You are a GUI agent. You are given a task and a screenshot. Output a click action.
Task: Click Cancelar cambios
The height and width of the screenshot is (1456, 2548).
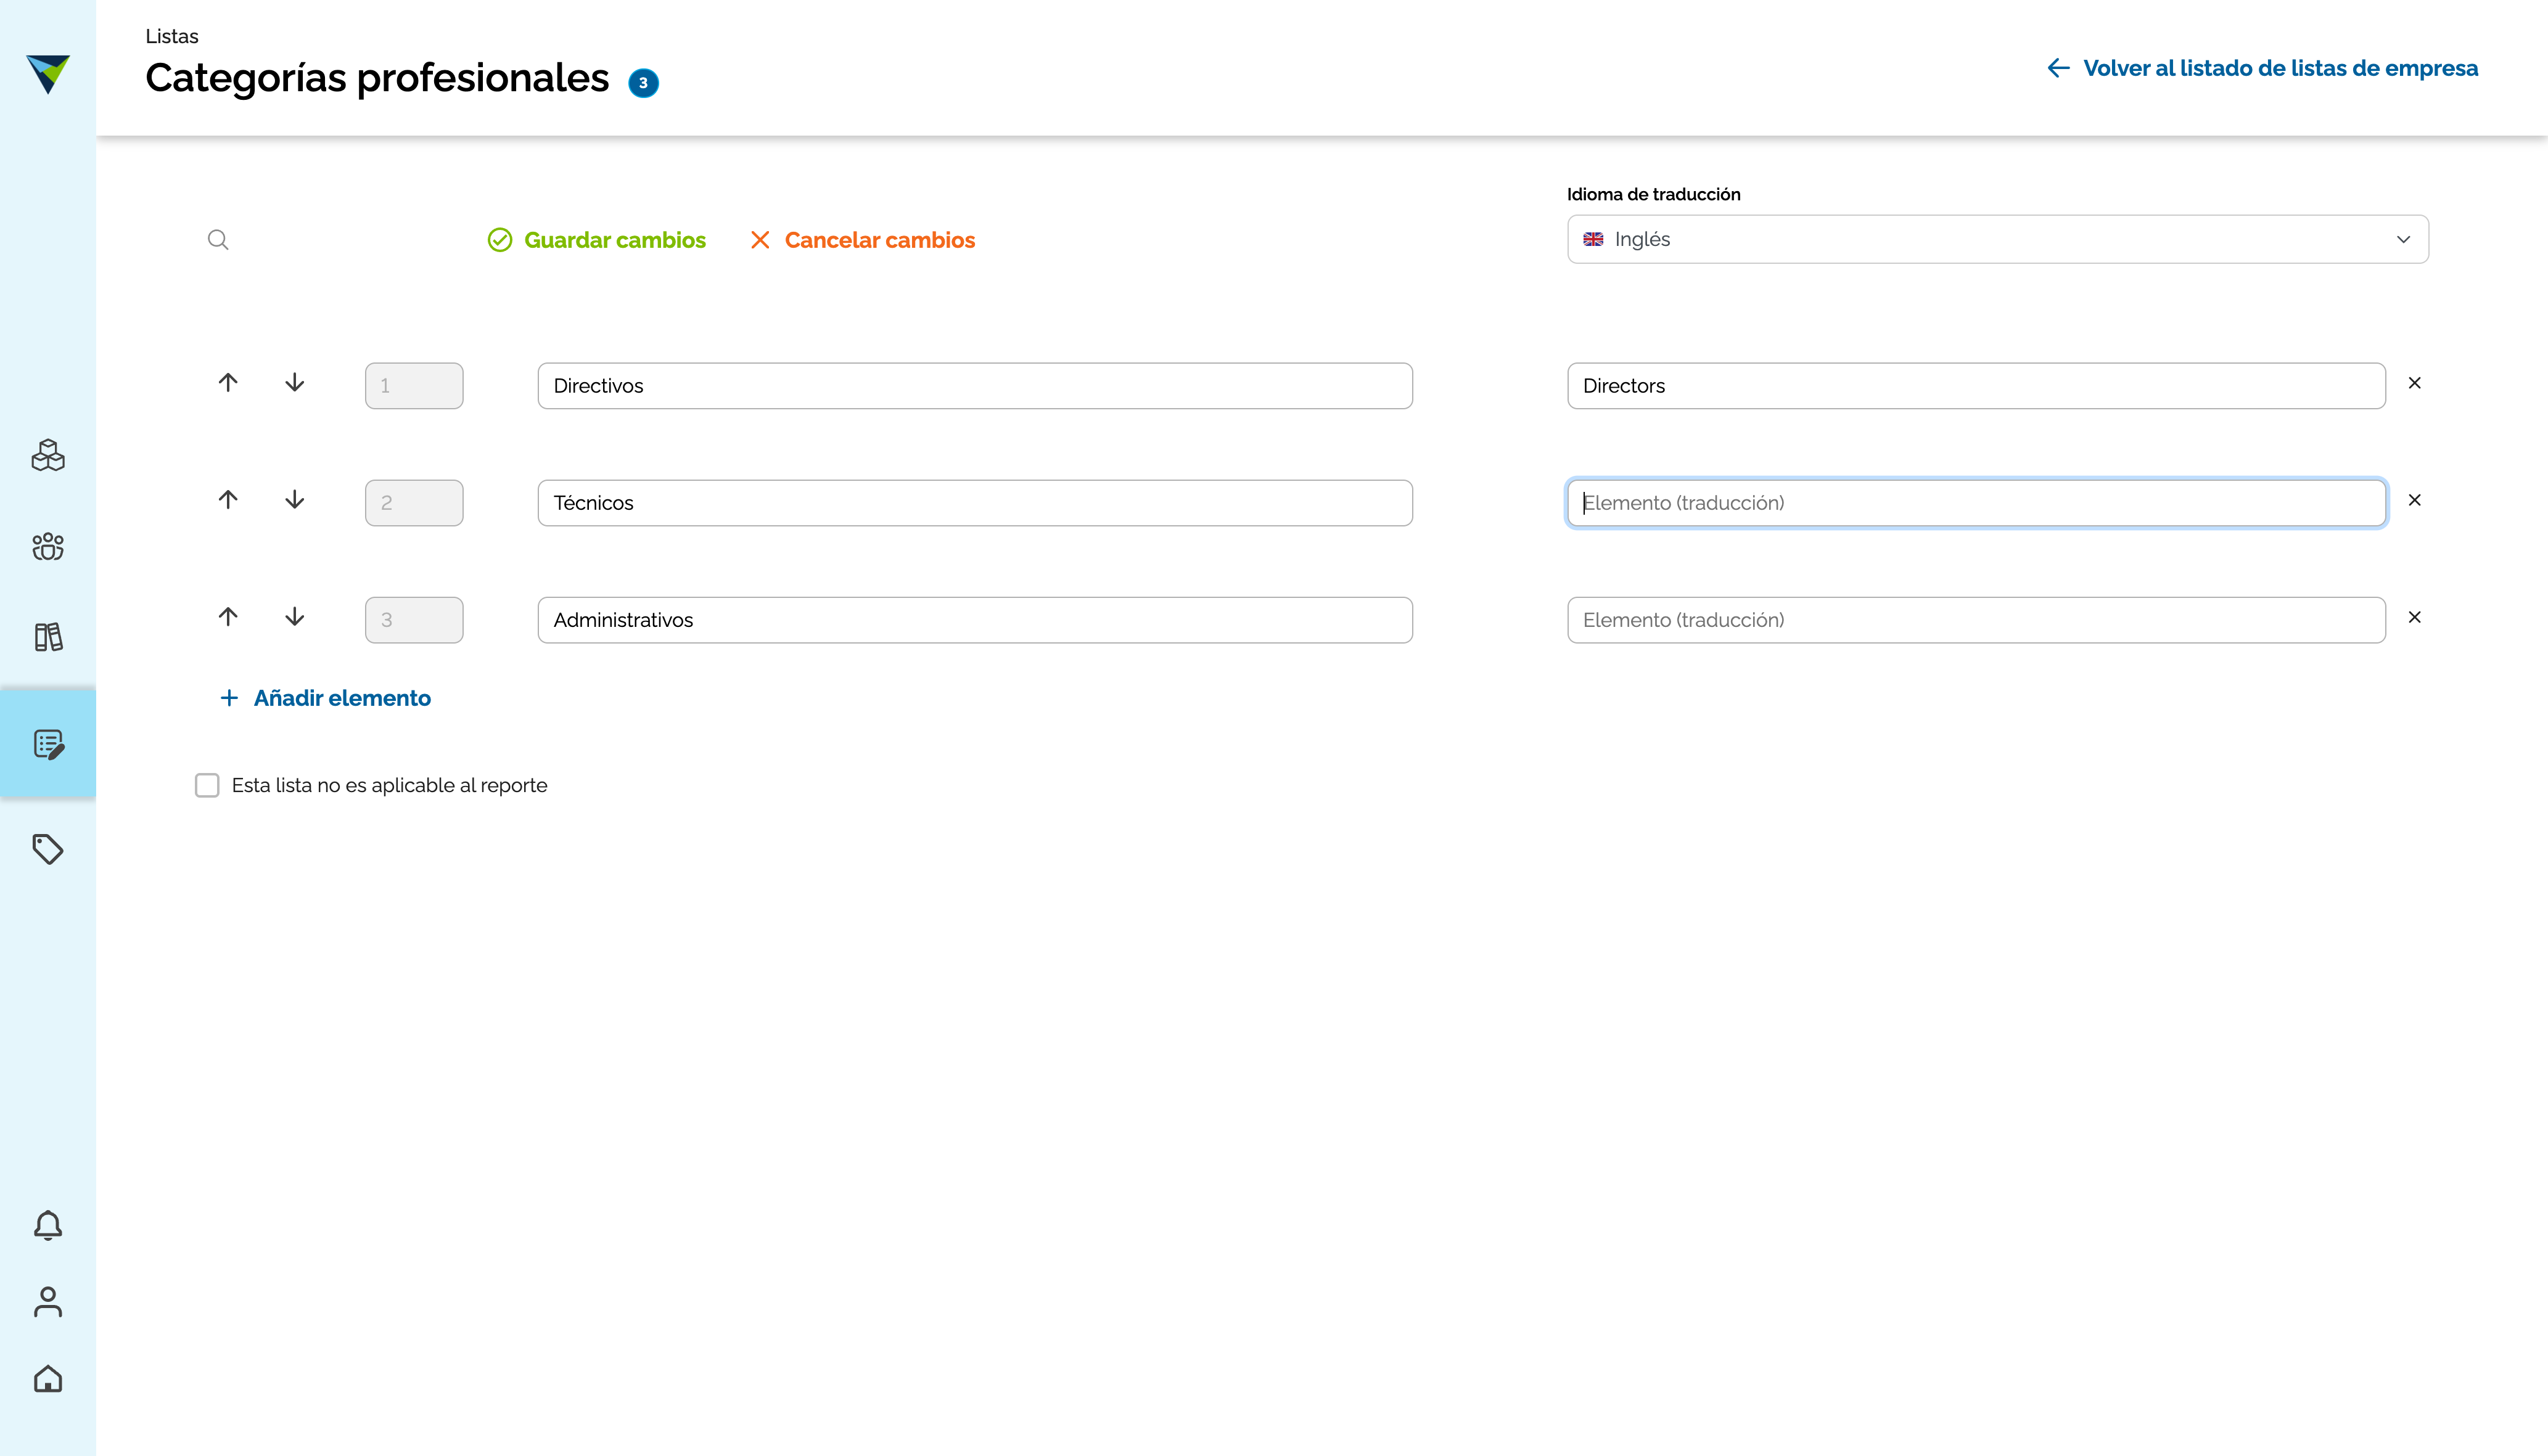[x=862, y=240]
